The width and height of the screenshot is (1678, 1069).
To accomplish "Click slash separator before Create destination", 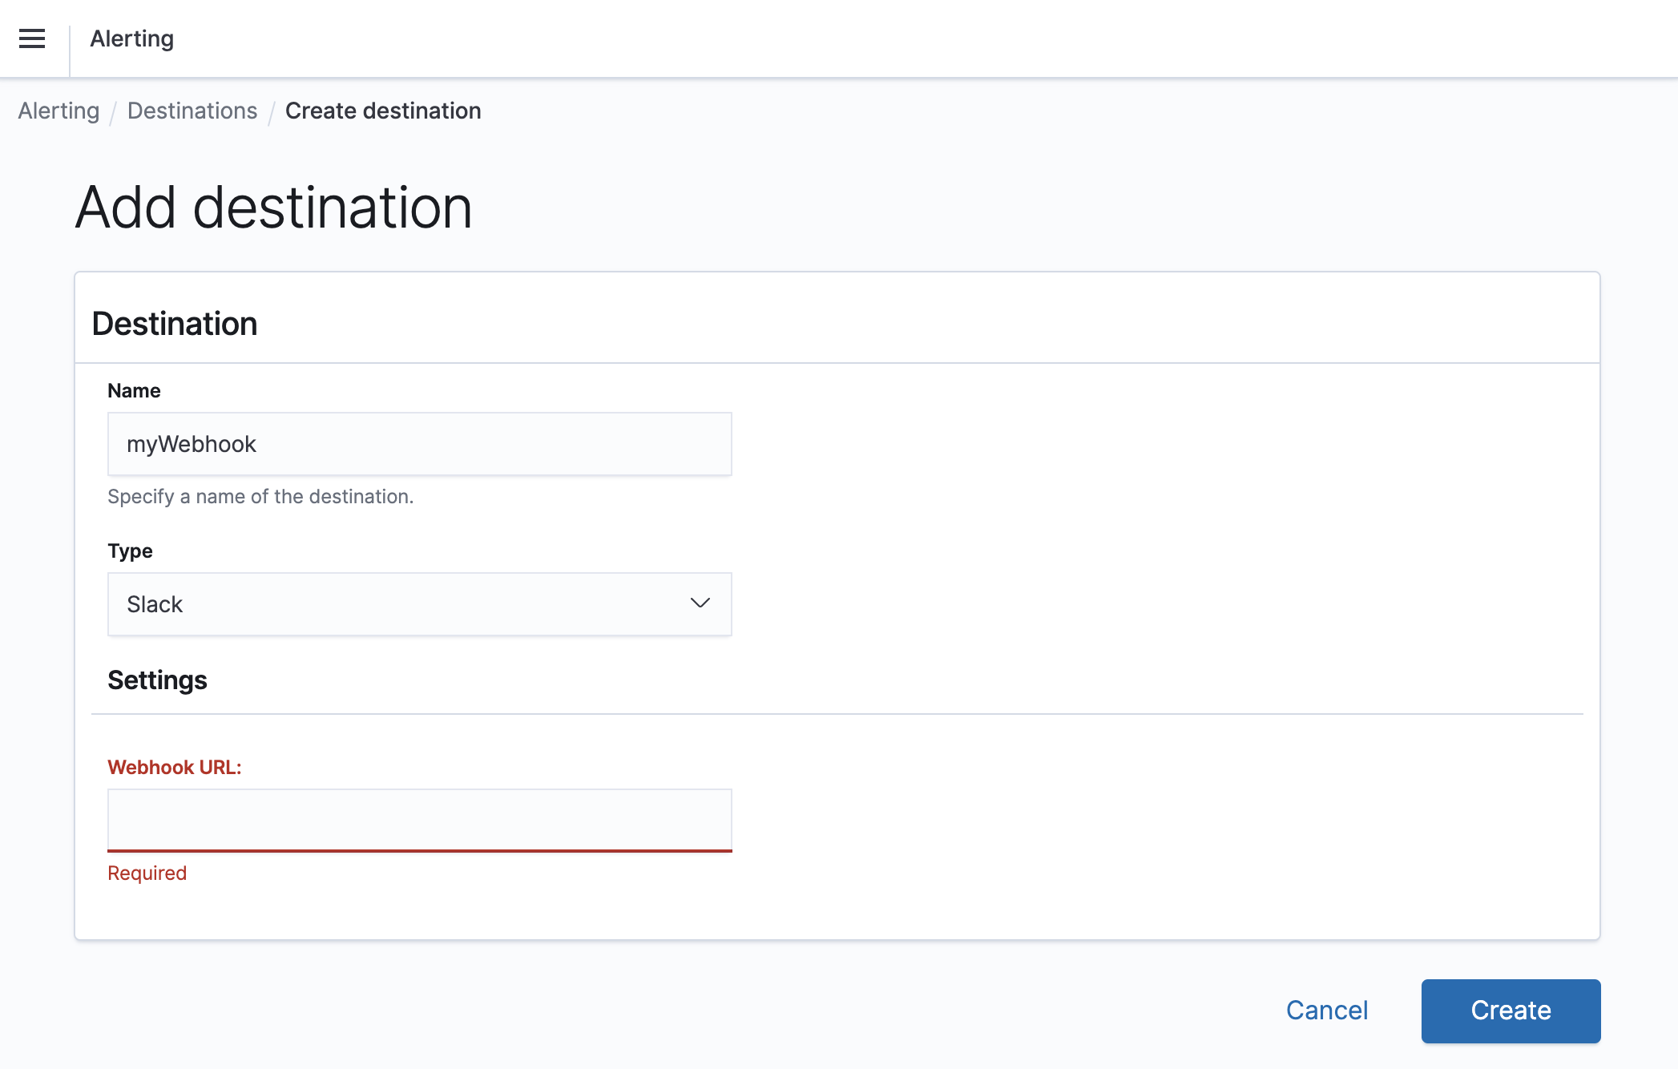I will click(x=272, y=111).
